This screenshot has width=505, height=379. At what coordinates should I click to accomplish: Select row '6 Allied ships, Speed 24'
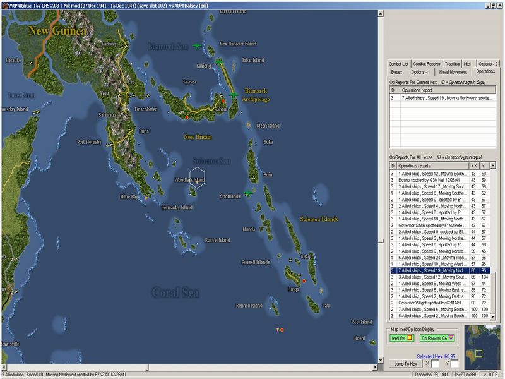[439, 257]
